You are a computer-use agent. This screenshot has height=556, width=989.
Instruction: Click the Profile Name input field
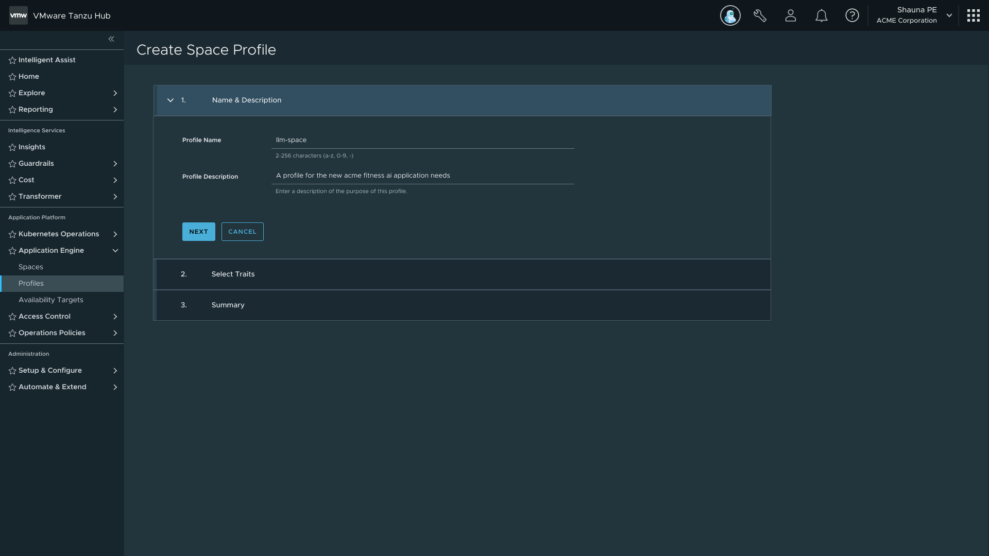(423, 140)
